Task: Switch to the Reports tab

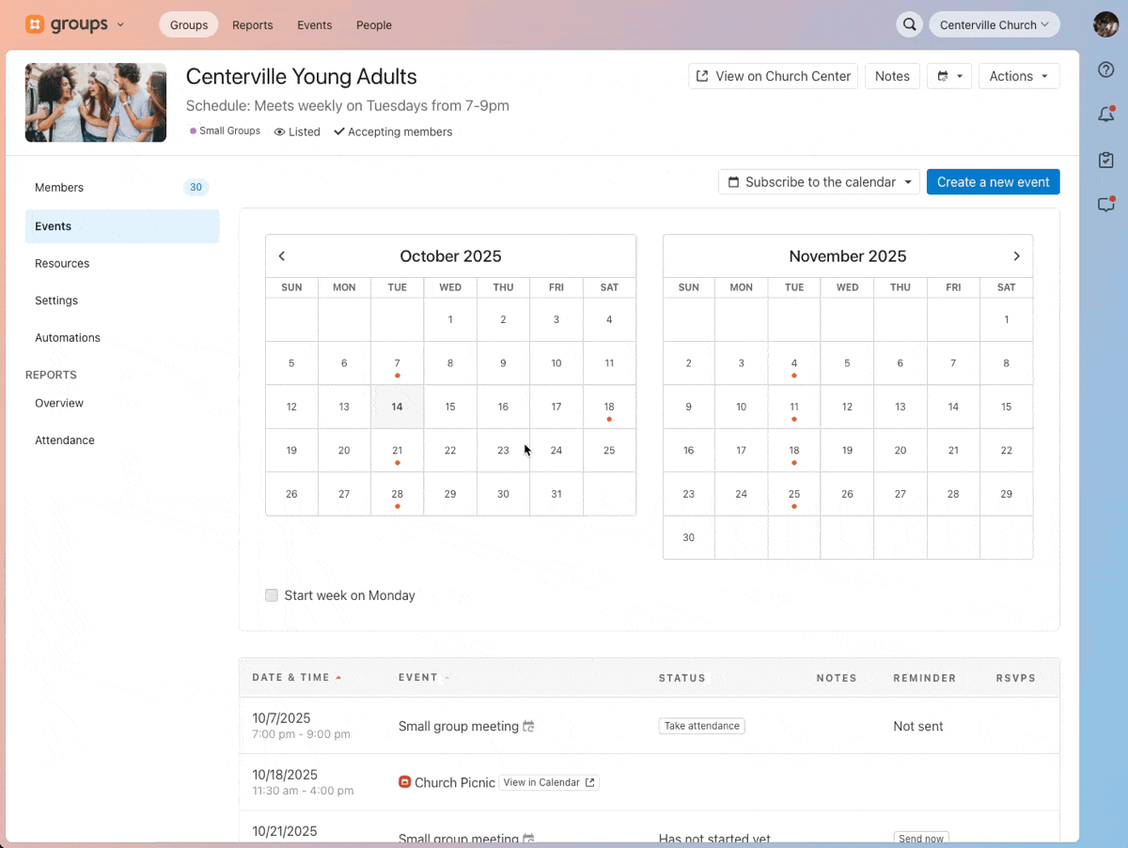Action: point(252,25)
